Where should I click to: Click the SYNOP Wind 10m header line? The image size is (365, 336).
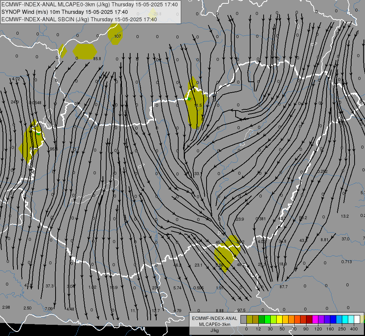[64, 12]
